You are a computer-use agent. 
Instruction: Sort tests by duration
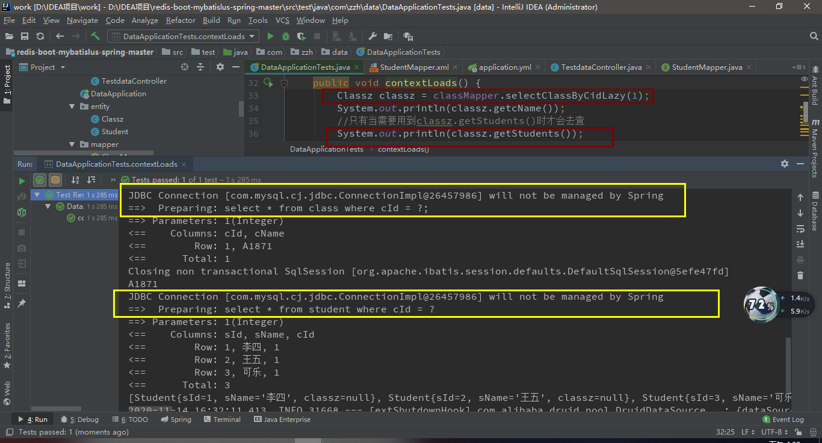[x=91, y=180]
